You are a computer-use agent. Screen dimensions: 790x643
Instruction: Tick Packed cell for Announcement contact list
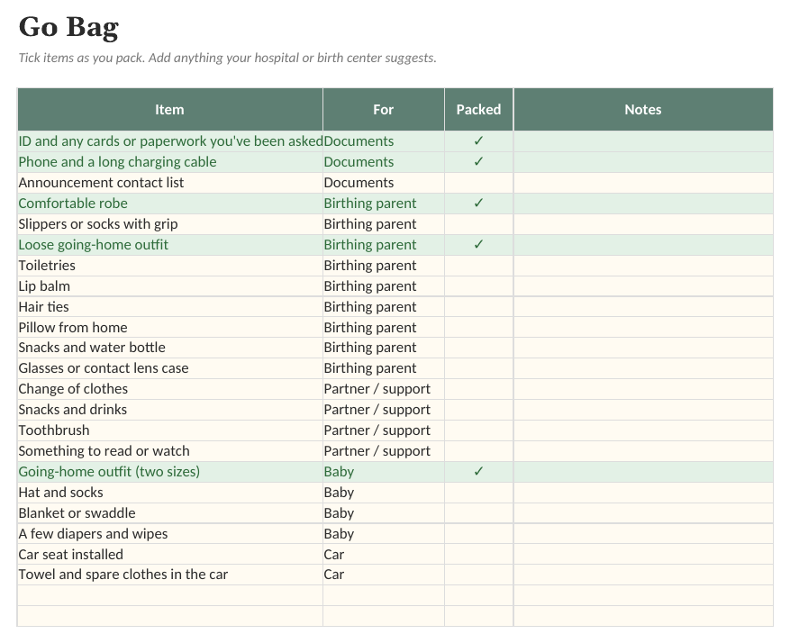[478, 183]
